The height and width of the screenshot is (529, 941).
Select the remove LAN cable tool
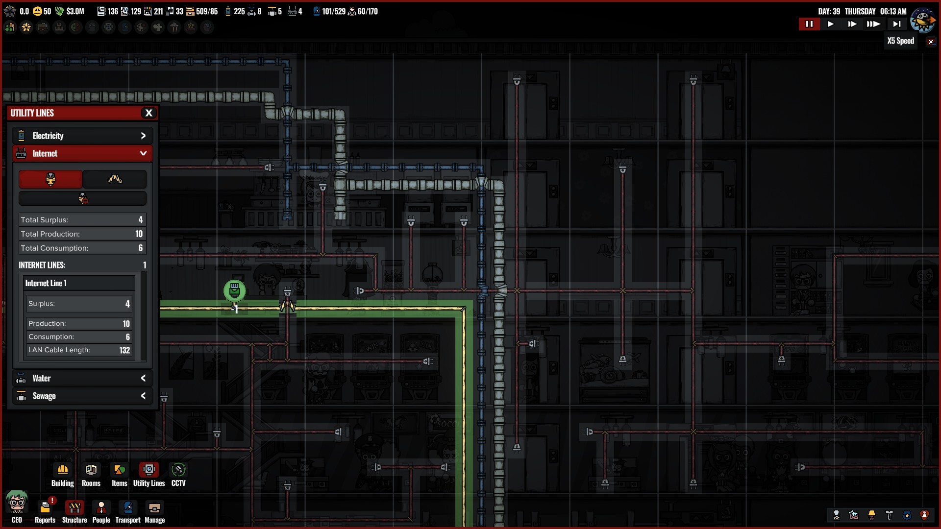pyautogui.click(x=82, y=198)
